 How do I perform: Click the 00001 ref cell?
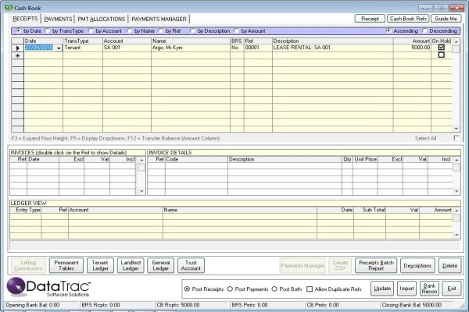coord(258,48)
